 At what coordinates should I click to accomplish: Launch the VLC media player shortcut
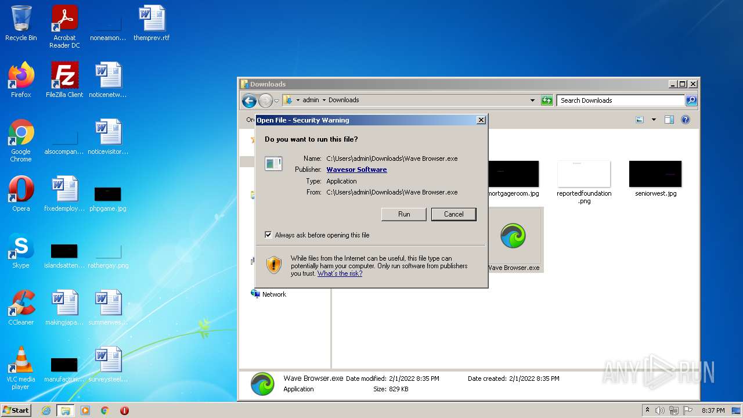21,368
